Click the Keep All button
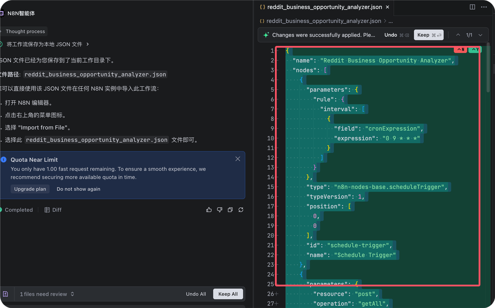Viewport: 495px width, 308px height. pyautogui.click(x=228, y=294)
